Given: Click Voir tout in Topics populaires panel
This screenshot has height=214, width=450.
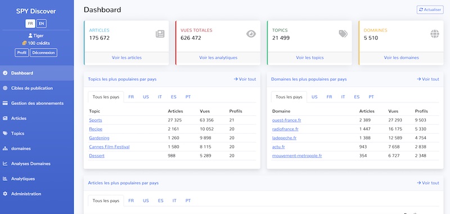Looking at the screenshot, I should (245, 79).
